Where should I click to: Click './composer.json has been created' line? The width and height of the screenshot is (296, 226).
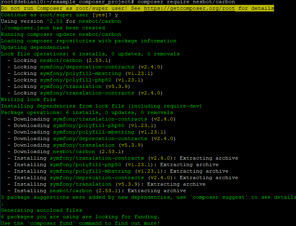pos(53,28)
